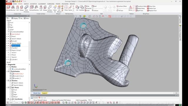This screenshot has width=188, height=106.
Task: Create a reference Vector
Action: 70,8
